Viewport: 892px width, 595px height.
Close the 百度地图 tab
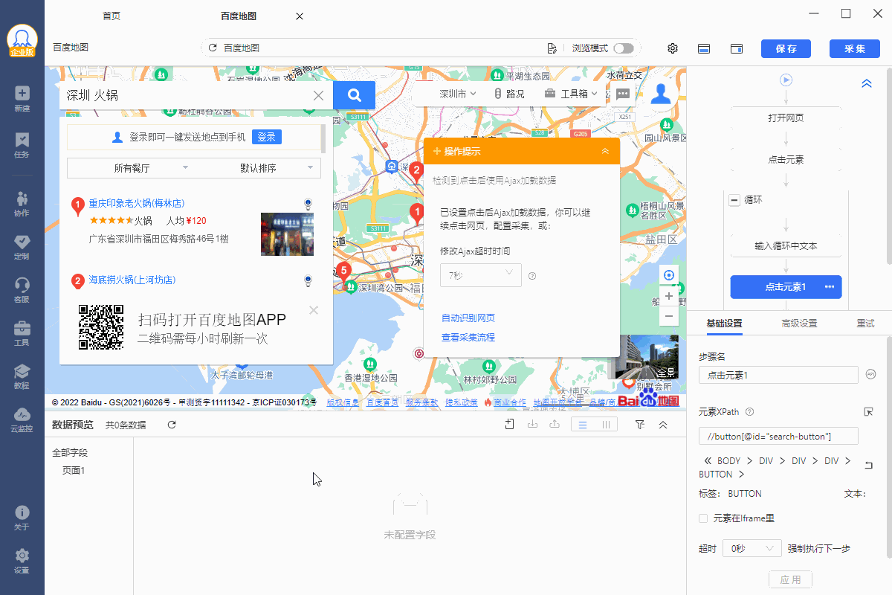click(x=300, y=16)
